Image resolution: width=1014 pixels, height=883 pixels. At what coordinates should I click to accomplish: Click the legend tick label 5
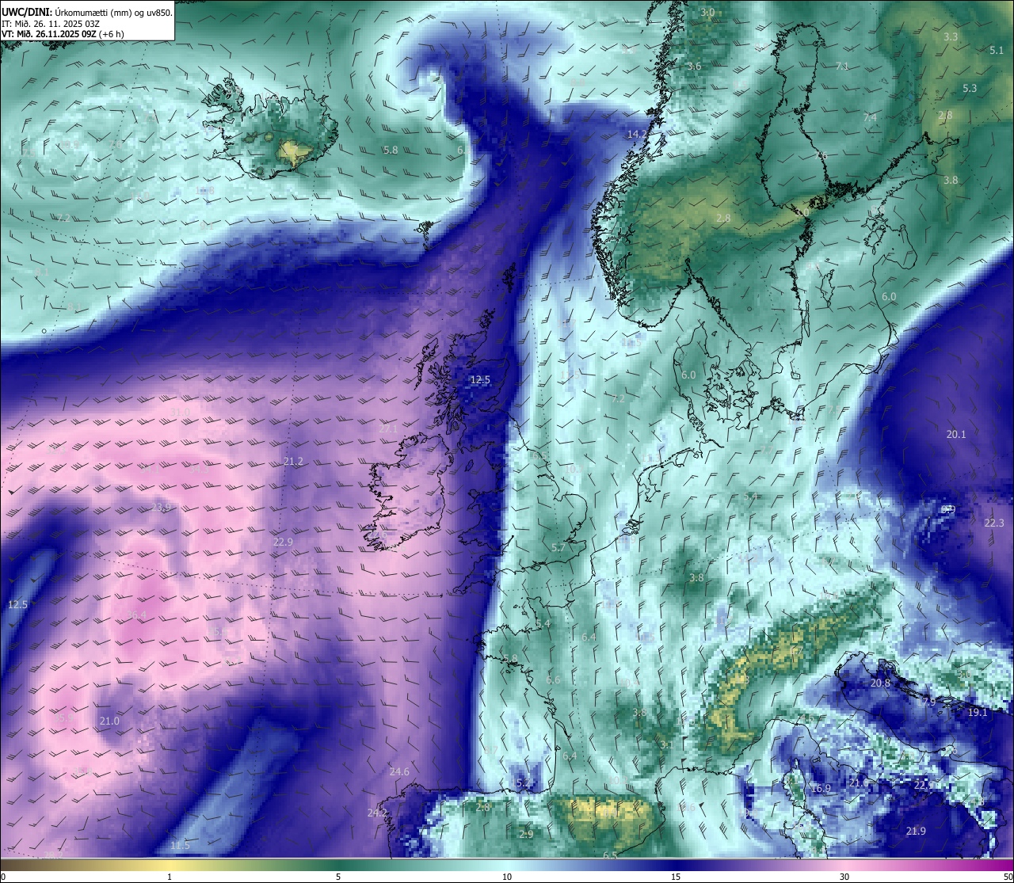pyautogui.click(x=338, y=877)
